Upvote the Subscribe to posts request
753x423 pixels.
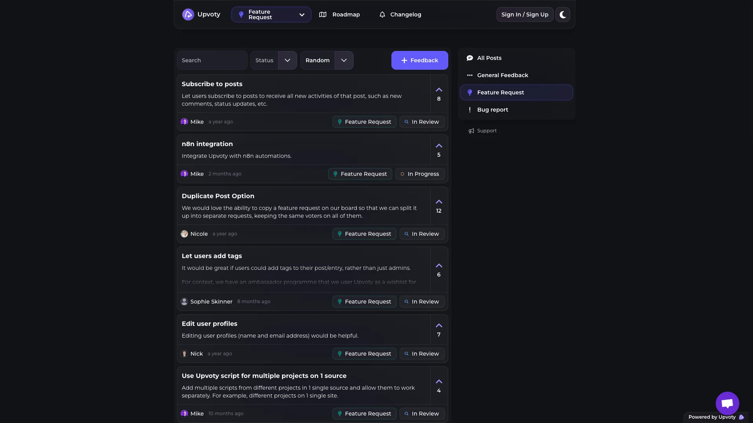pyautogui.click(x=439, y=90)
